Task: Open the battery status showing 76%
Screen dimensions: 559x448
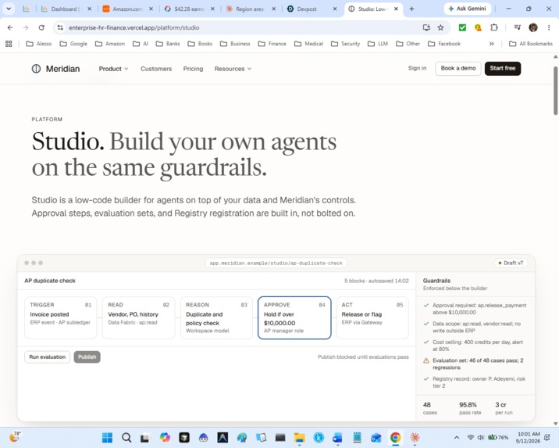Action: click(x=498, y=437)
